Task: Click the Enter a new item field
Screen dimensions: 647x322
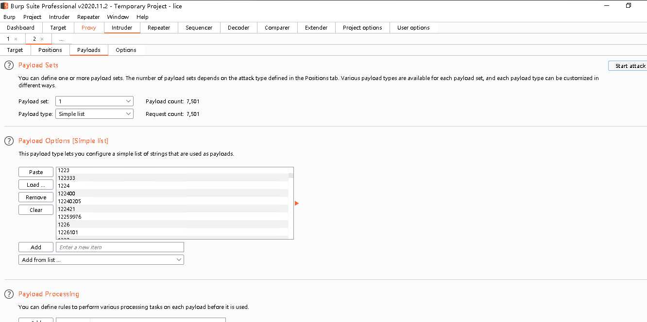Action: (120, 247)
